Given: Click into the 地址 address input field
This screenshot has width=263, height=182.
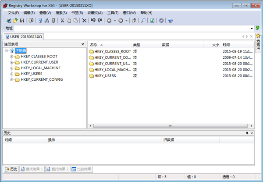Looking at the screenshot, I should 132,28.
